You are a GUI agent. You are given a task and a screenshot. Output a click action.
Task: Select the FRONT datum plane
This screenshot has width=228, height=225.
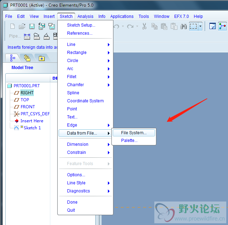[x=28, y=107]
